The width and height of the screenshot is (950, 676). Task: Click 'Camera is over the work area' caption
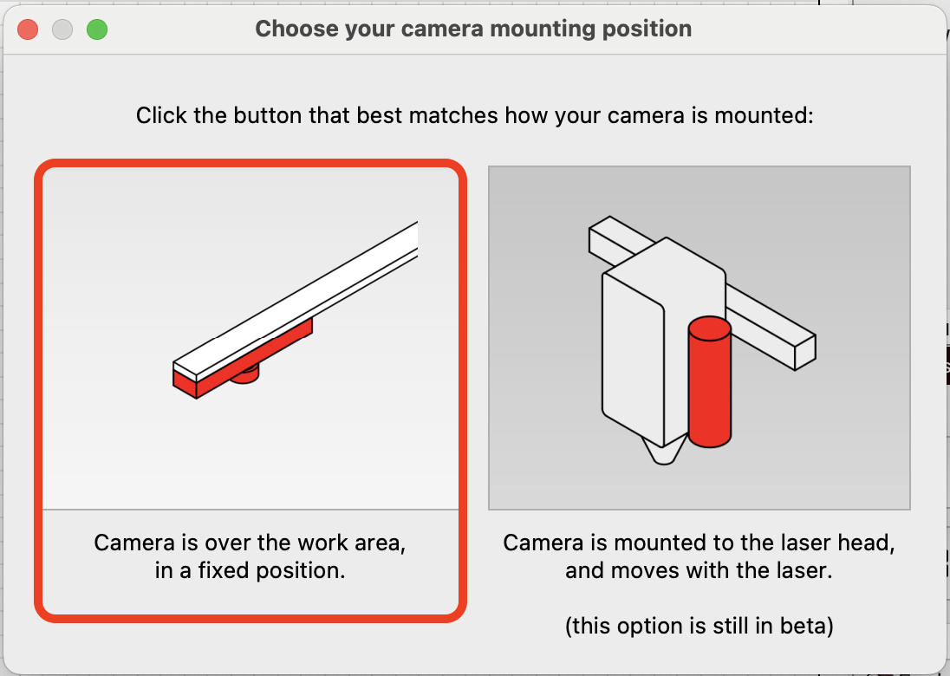click(x=250, y=543)
